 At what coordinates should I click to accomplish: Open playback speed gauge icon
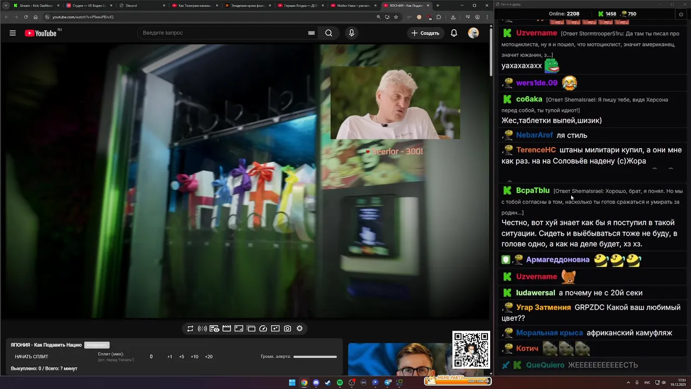pos(263,328)
